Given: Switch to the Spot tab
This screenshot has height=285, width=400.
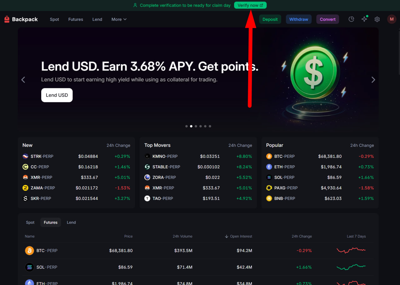Looking at the screenshot, I should pos(30,222).
